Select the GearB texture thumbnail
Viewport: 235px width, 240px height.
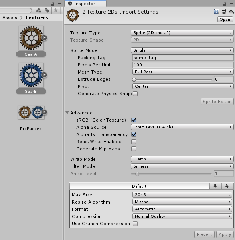31,75
